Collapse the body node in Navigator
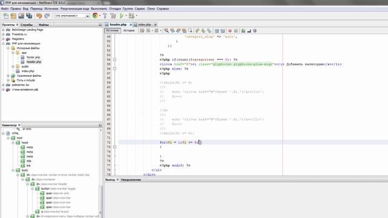 (x=13, y=170)
